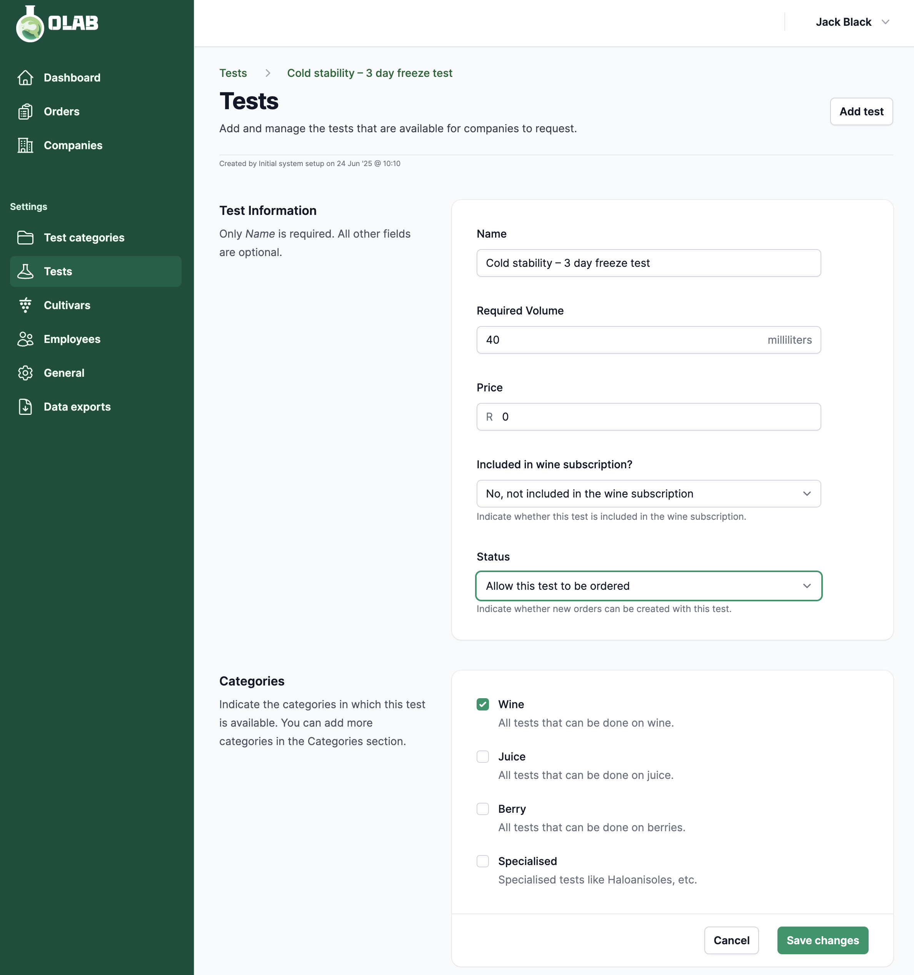914x975 pixels.
Task: Expand the Status dropdown
Action: coord(648,586)
